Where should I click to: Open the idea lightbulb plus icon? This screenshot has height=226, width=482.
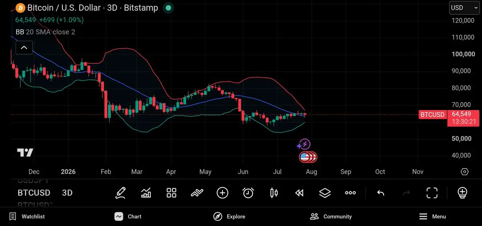pyautogui.click(x=462, y=193)
